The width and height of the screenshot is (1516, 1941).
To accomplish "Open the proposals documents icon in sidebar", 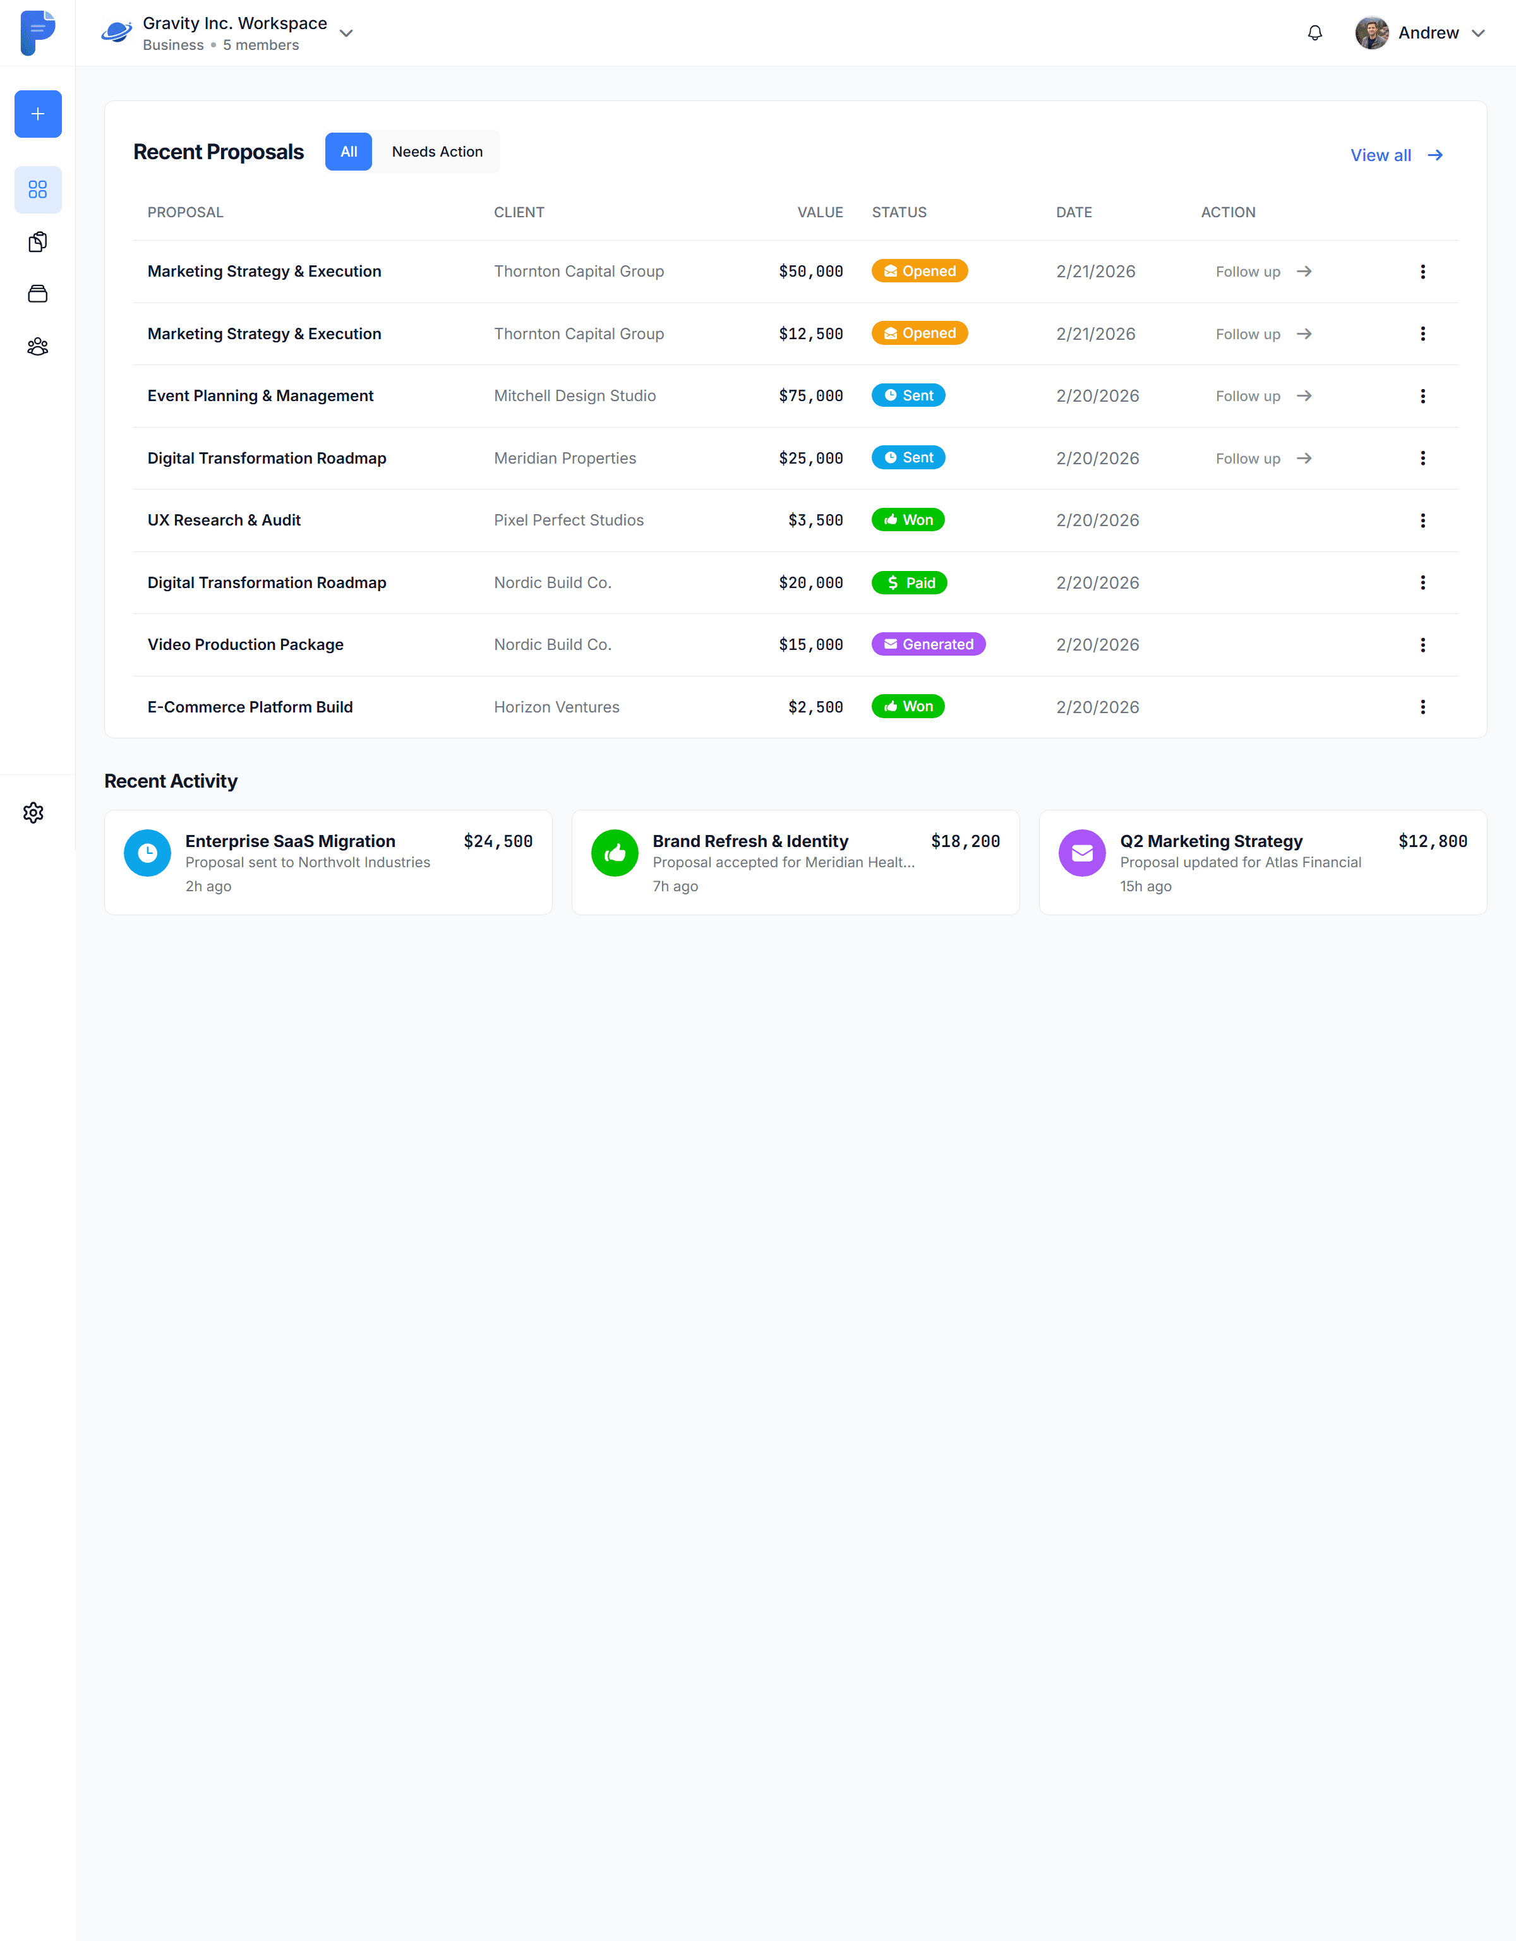I will point(37,242).
